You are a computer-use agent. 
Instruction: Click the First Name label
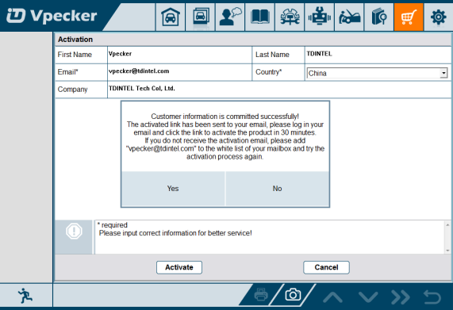click(x=75, y=55)
